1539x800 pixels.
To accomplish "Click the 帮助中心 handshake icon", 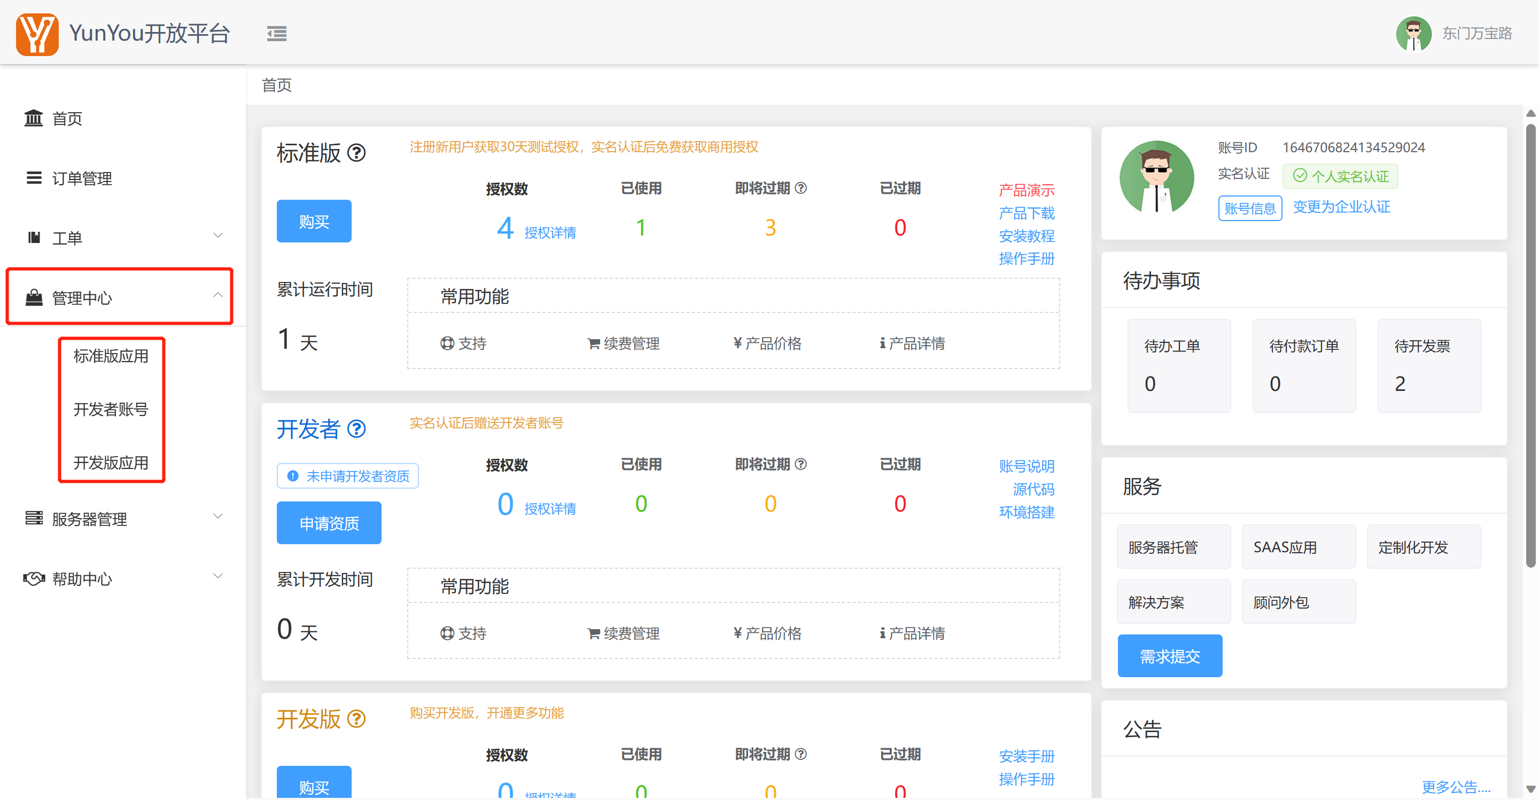I will pyautogui.click(x=34, y=578).
